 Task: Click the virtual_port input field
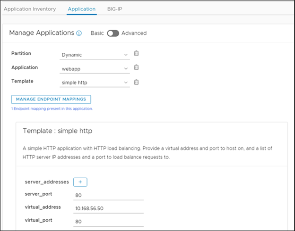click(108, 220)
